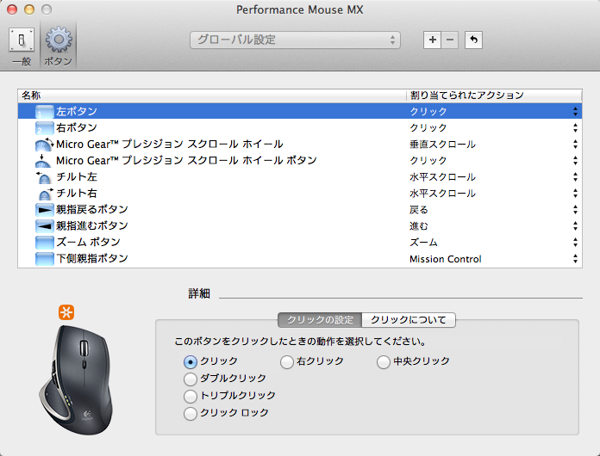Click the 割り当てられたアクション column header
600x456 pixels.
[494, 96]
